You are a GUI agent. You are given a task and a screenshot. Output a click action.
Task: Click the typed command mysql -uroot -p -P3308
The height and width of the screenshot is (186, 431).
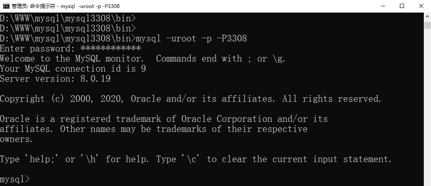(x=192, y=39)
